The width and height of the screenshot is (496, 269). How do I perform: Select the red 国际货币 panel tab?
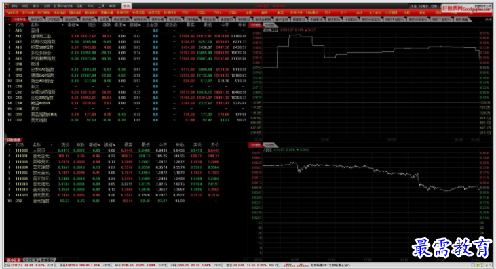coord(14,140)
